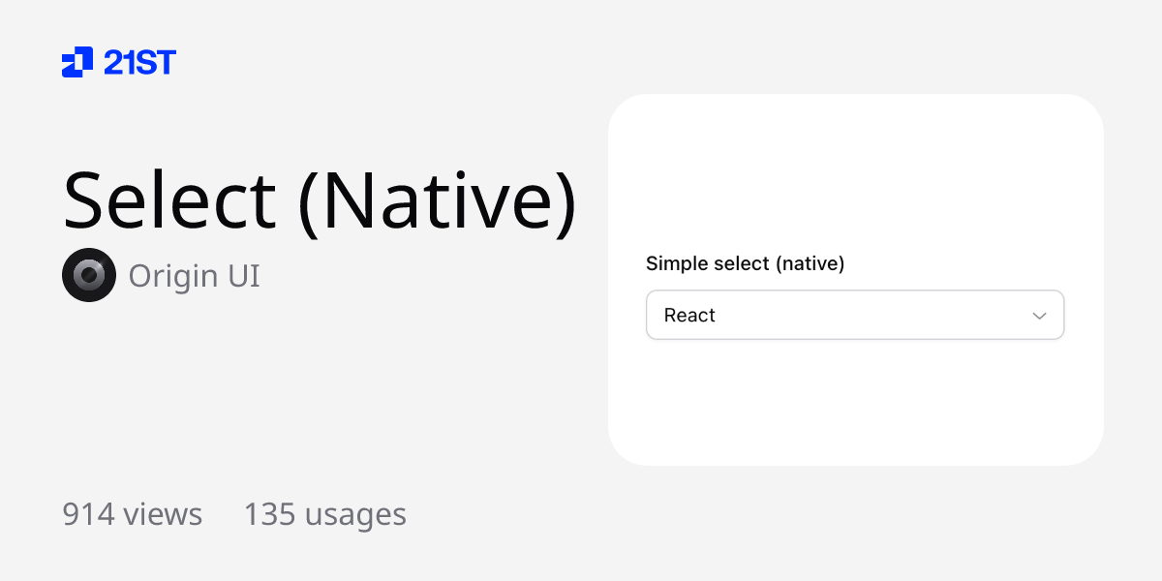Click the "ST" letters of the 21ST wordmark
Viewport: 1162px width, 581px height.
point(159,63)
